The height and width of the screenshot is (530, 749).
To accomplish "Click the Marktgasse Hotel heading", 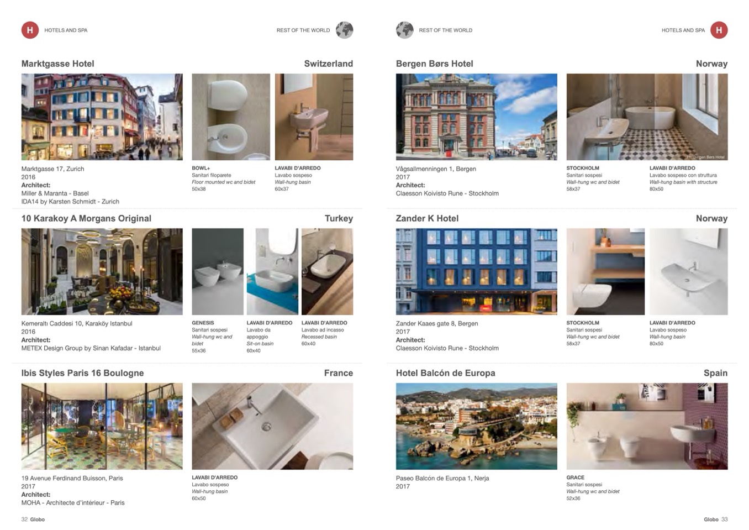I will pyautogui.click(x=58, y=64).
